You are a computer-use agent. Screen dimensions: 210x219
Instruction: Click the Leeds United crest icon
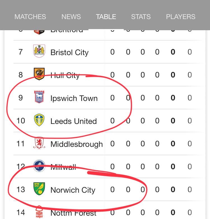tap(39, 120)
